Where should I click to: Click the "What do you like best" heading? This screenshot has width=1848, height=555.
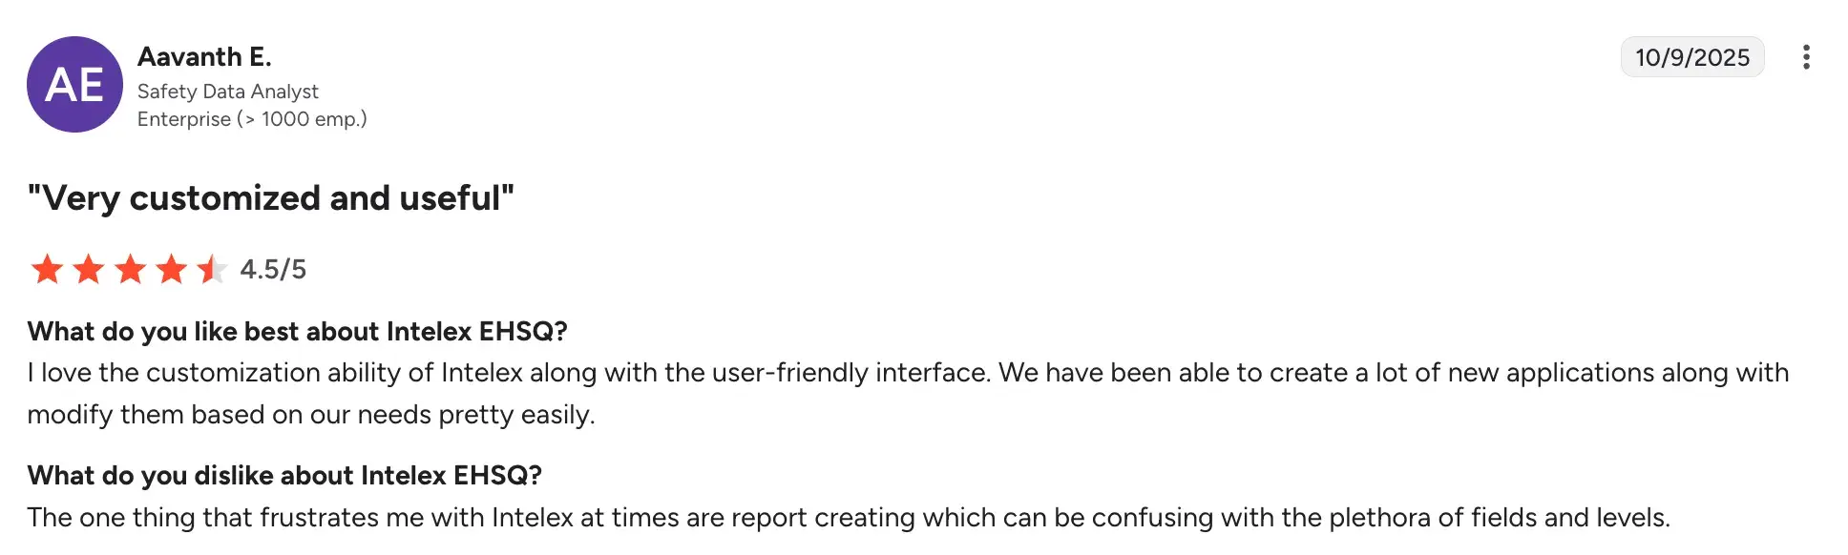(297, 332)
